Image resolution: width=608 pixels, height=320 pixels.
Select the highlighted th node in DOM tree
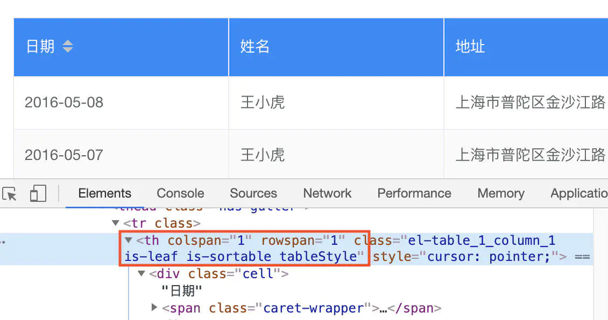[x=242, y=248]
